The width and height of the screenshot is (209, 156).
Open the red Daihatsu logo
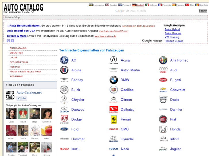point(114,109)
